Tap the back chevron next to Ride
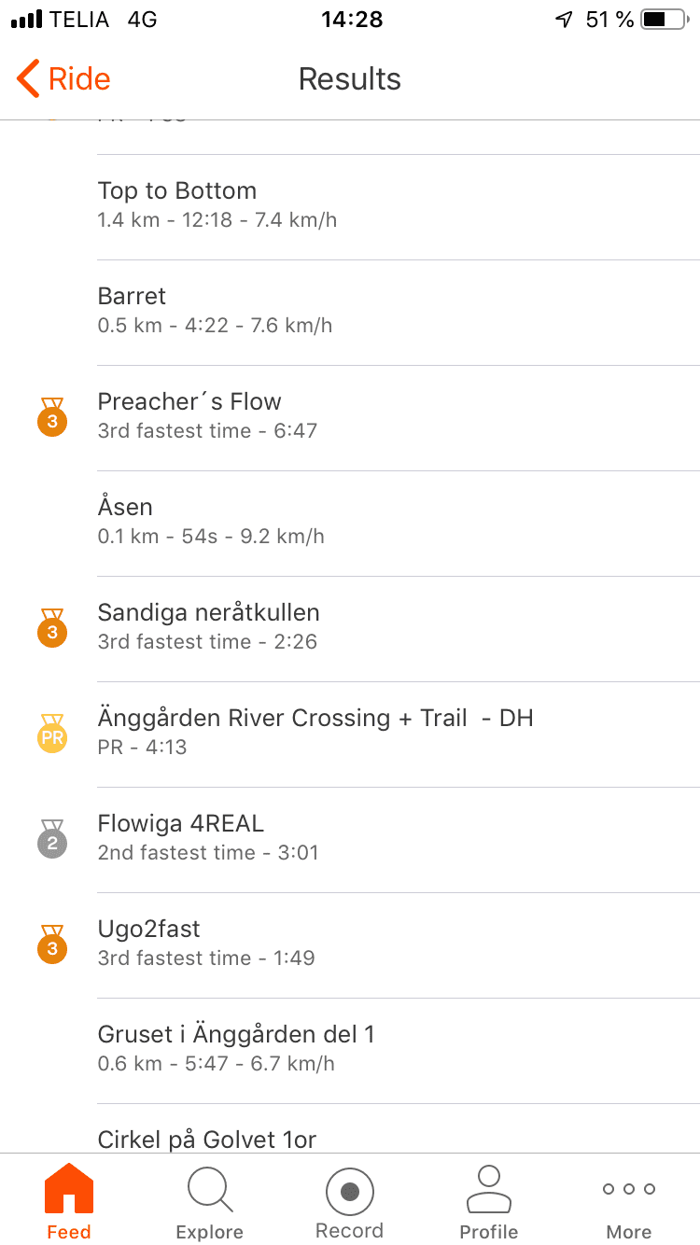Viewport: 700px width, 1245px height. click(x=28, y=79)
